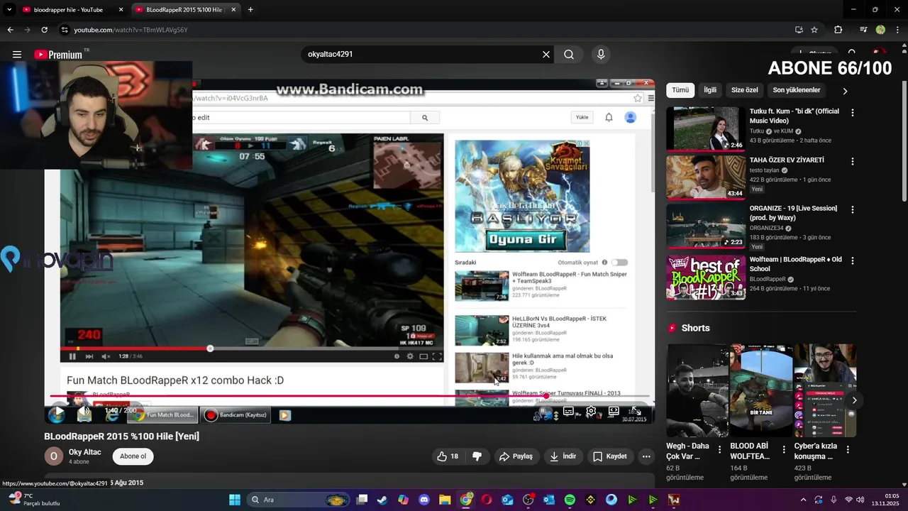
Task: Open options menu for Wolfteam BLoodRappeR video
Action: tap(853, 261)
